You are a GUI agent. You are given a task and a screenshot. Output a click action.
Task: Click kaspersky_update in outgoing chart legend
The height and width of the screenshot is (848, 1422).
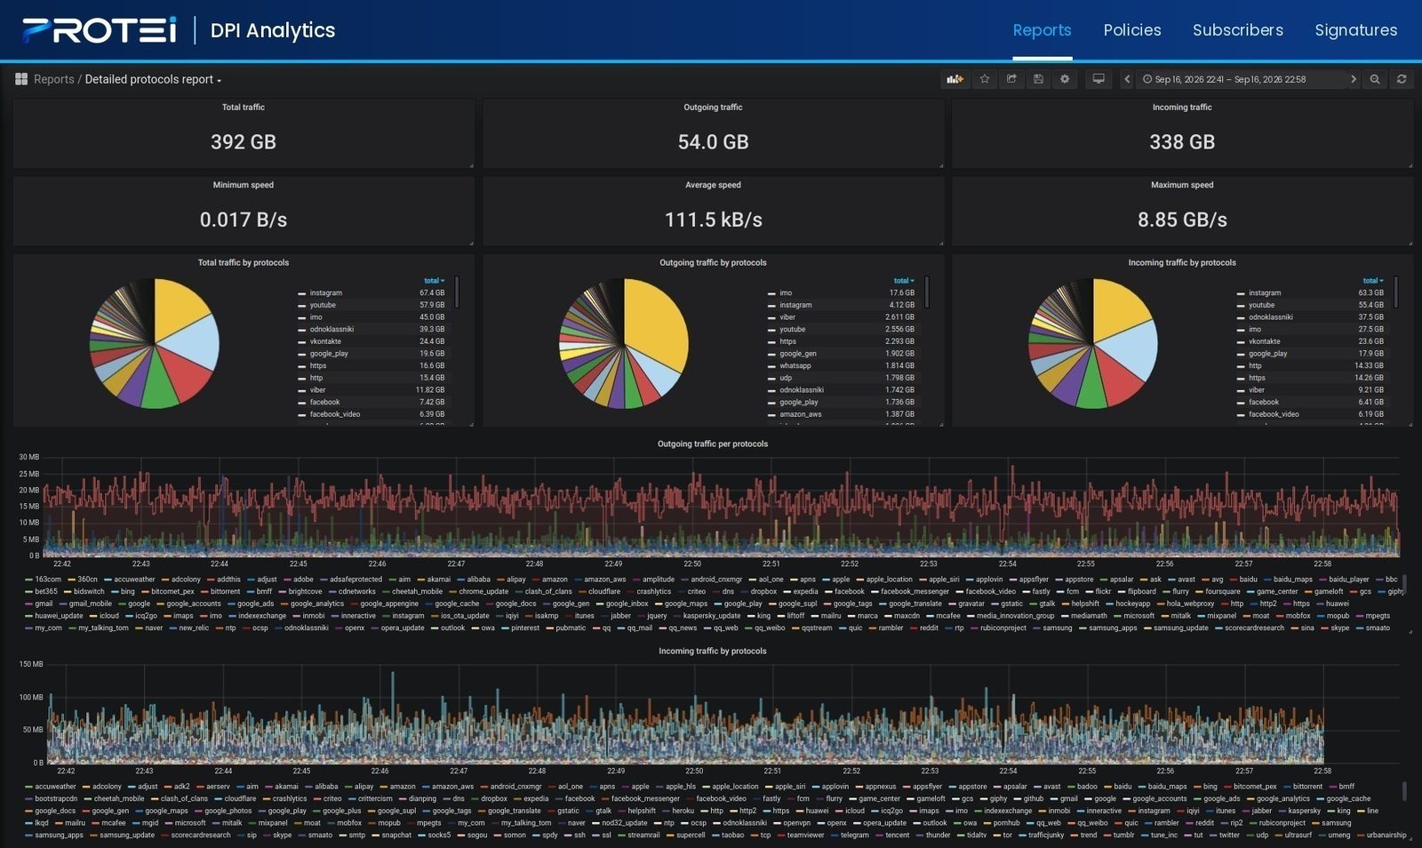click(711, 616)
